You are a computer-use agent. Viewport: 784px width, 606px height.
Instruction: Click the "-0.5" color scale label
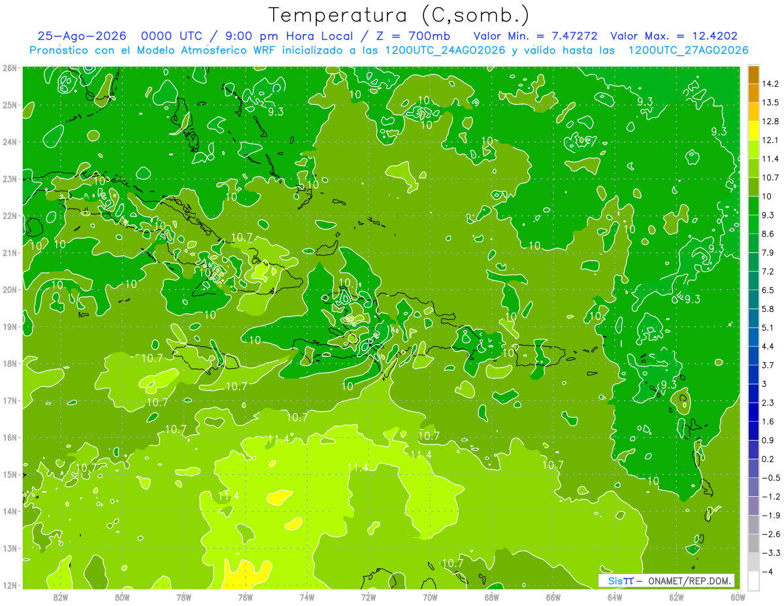pyautogui.click(x=770, y=478)
